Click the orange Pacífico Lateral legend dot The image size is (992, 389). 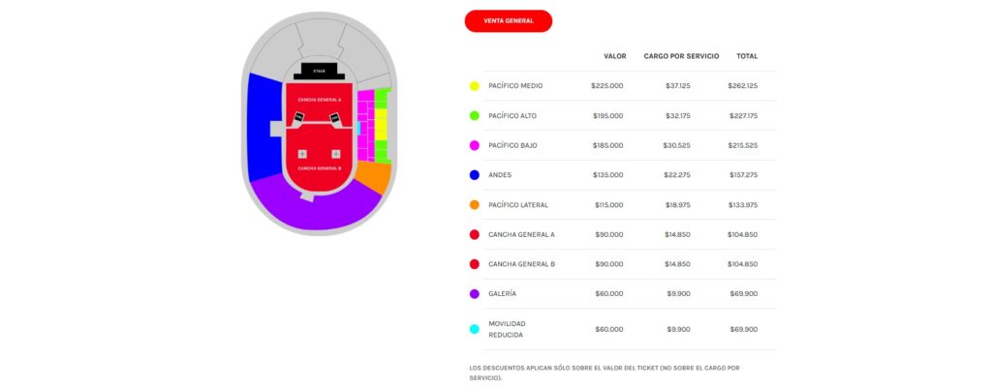[474, 205]
